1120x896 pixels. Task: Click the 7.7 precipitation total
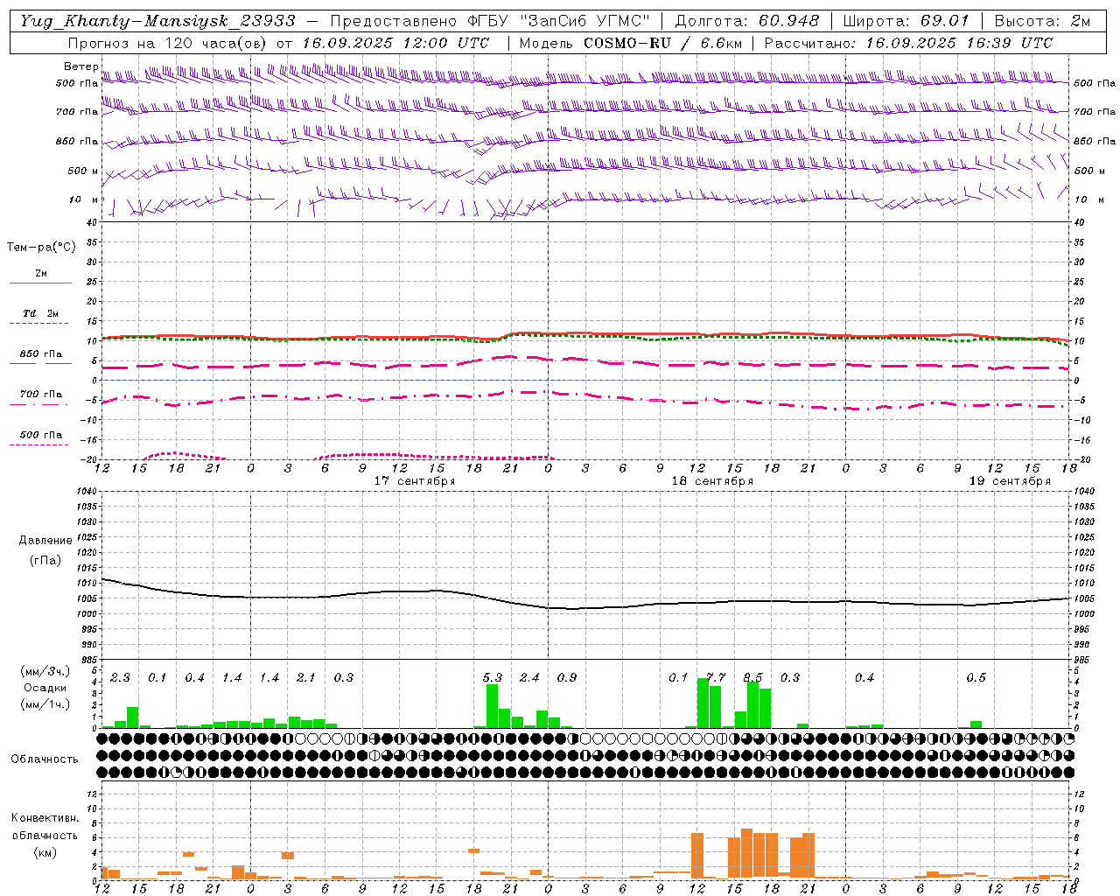click(716, 677)
